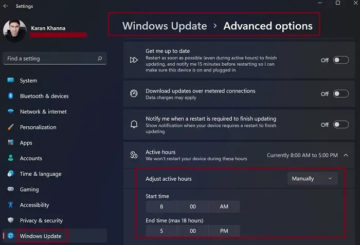Click the System monitor icon
This screenshot has width=360, height=245.
(11, 80)
